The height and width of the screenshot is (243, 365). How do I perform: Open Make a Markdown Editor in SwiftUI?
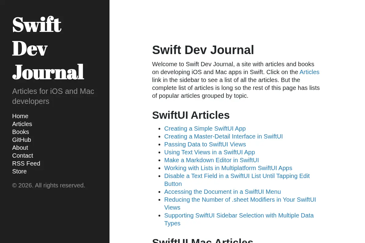click(x=211, y=160)
